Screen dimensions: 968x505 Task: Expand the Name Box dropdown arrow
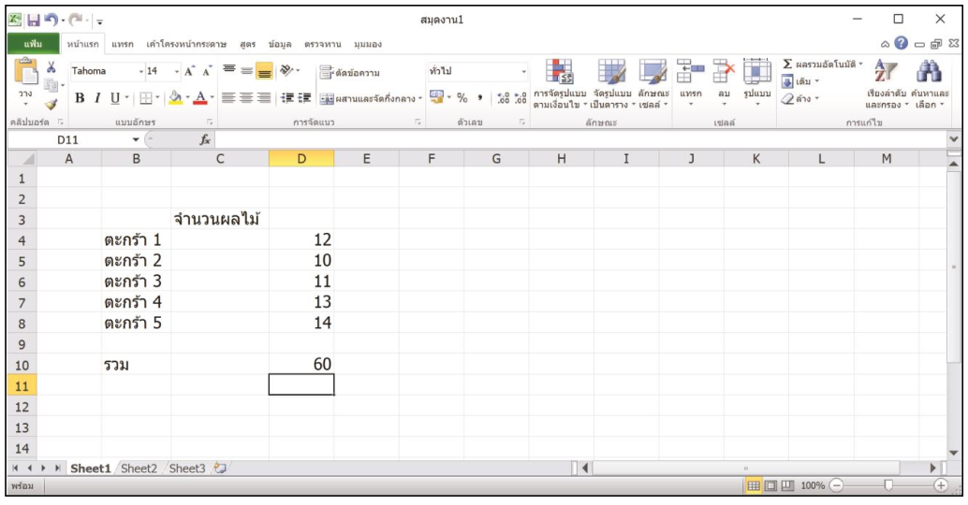pyautogui.click(x=135, y=139)
